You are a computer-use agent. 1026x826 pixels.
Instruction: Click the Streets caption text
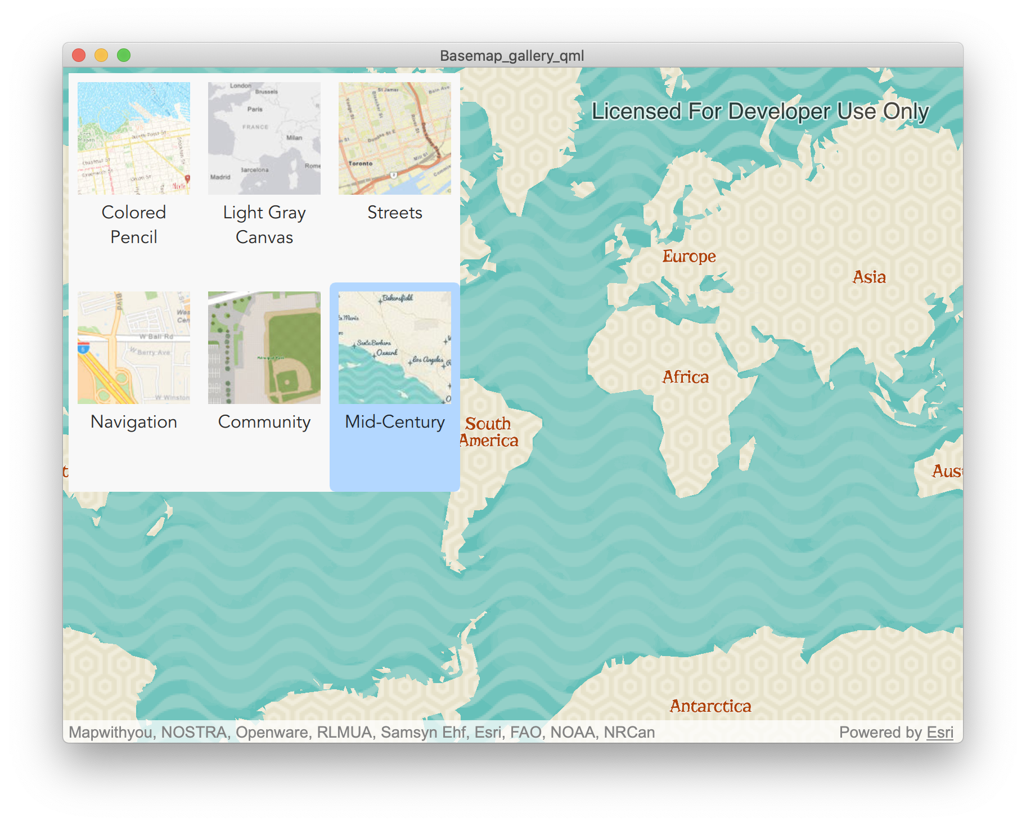pos(395,213)
